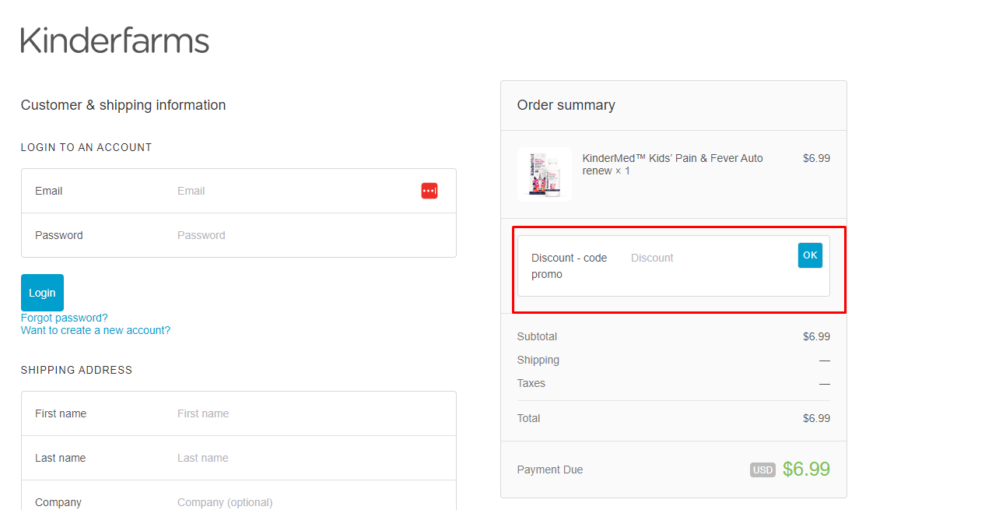992x510 pixels.
Task: Click the Total row label
Action: coord(529,418)
